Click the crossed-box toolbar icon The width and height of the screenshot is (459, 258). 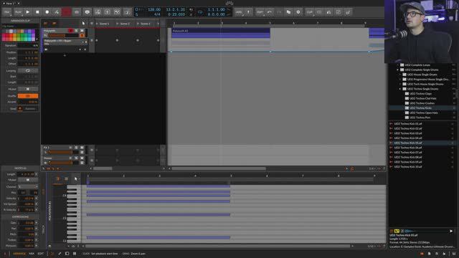pos(117,12)
